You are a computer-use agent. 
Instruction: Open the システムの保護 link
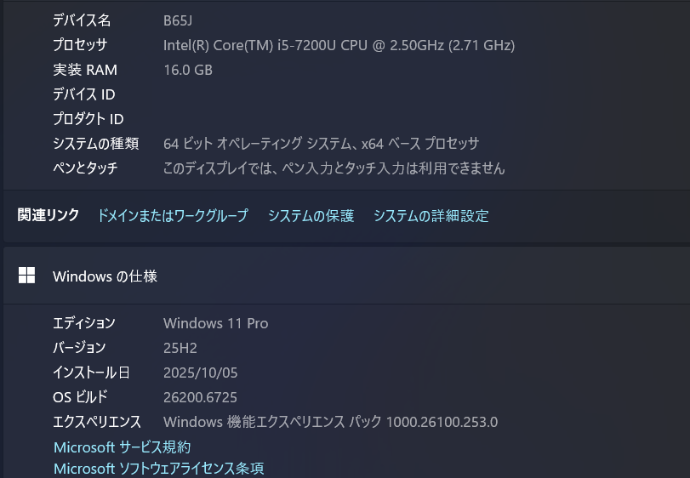tap(311, 216)
